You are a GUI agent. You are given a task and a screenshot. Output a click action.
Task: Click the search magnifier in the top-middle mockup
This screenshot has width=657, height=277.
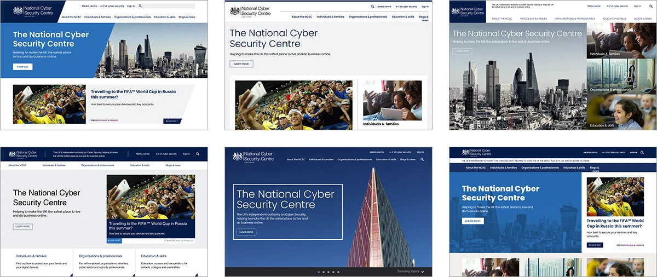coord(373,7)
